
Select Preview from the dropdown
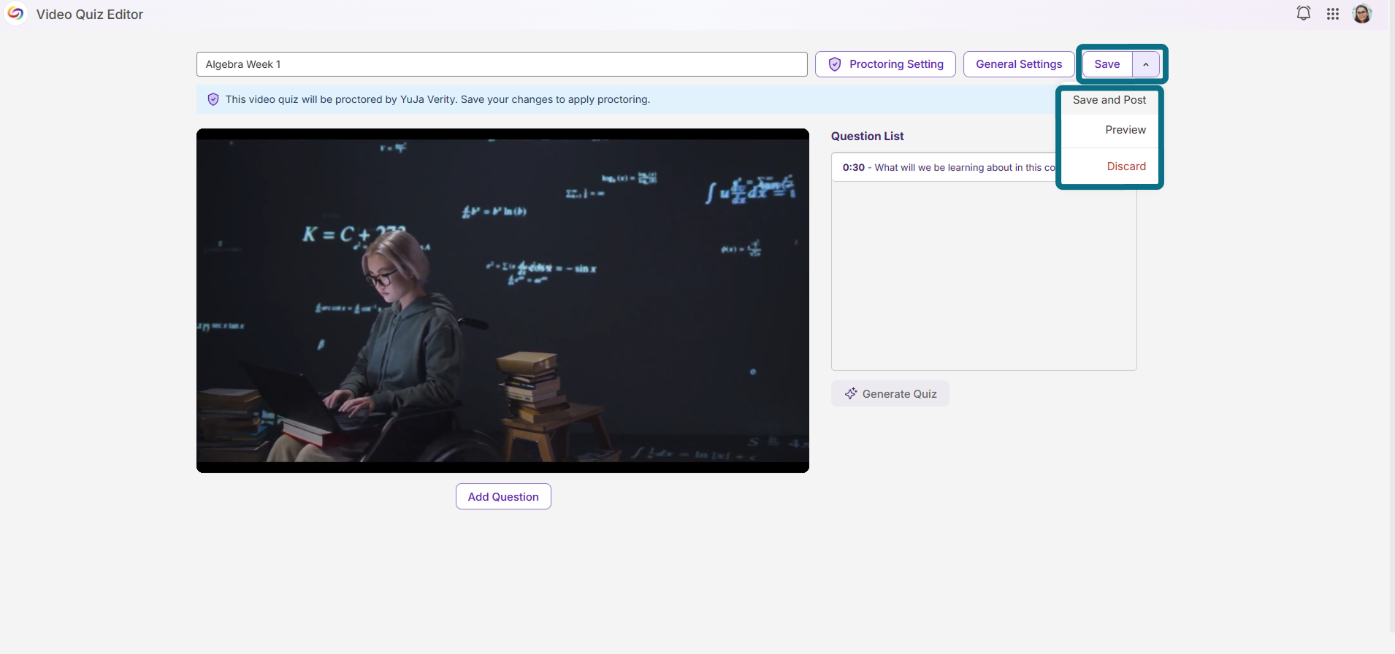(1109, 130)
